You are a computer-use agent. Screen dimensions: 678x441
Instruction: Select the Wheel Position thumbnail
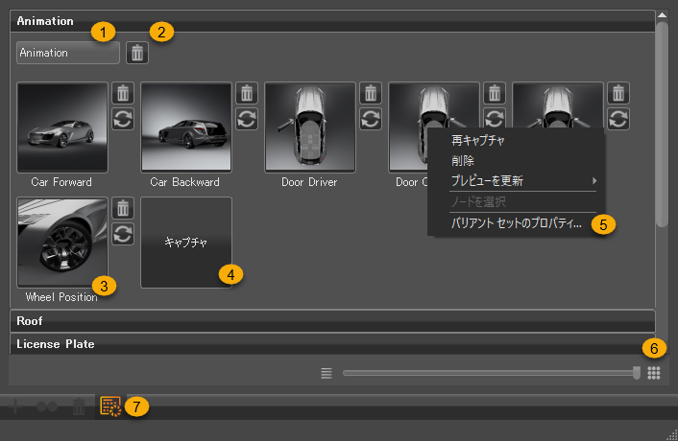(62, 243)
